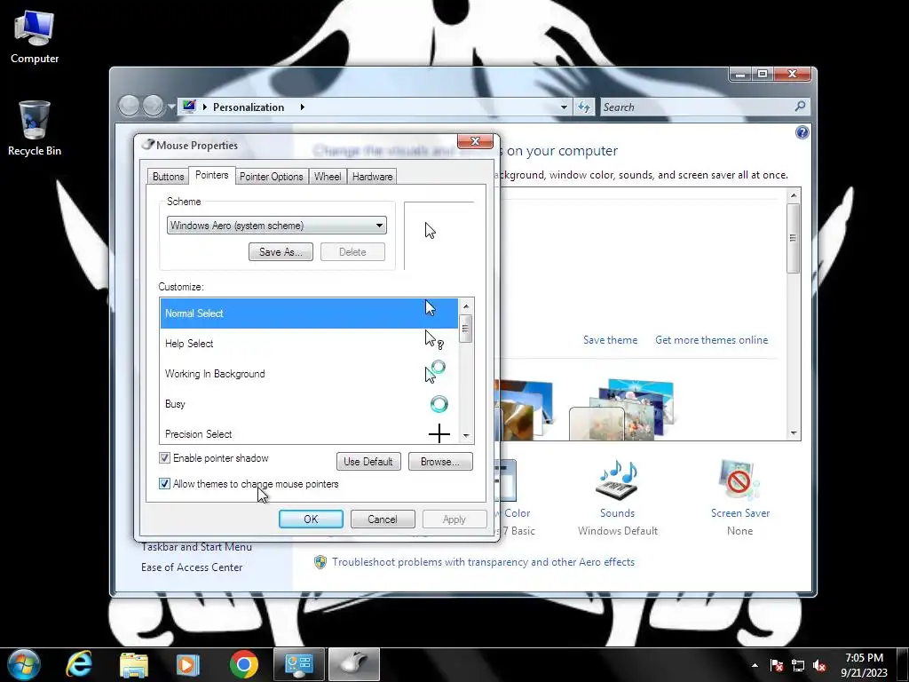Click Show desktop button at taskbar end
The image size is (909, 682).
903,664
